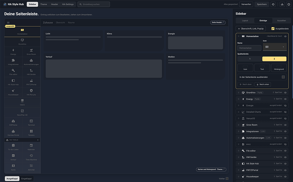293x182 pixels.
Task: Toggle visibility eye of Grundriss entry
Action: 285,93
